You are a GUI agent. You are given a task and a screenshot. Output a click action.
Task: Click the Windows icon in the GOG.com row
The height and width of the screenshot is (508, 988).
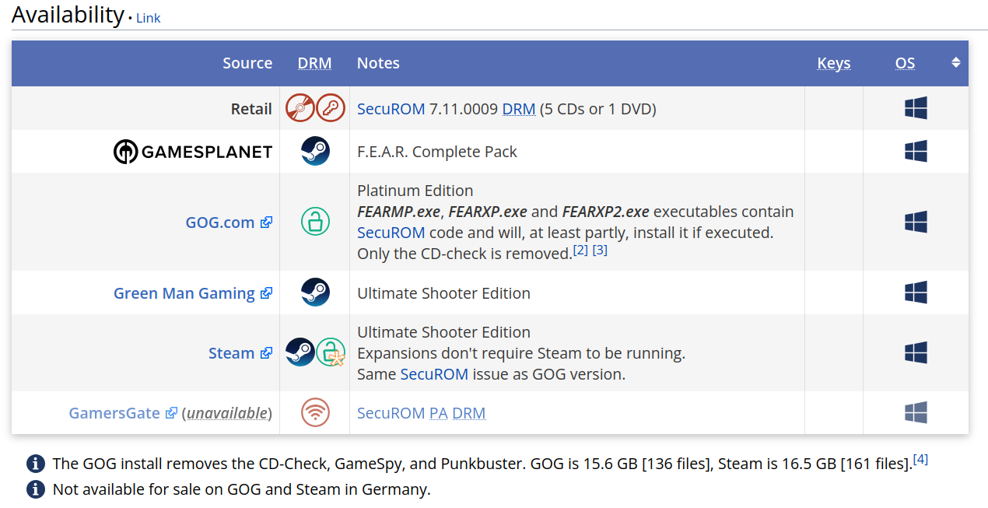(x=916, y=222)
